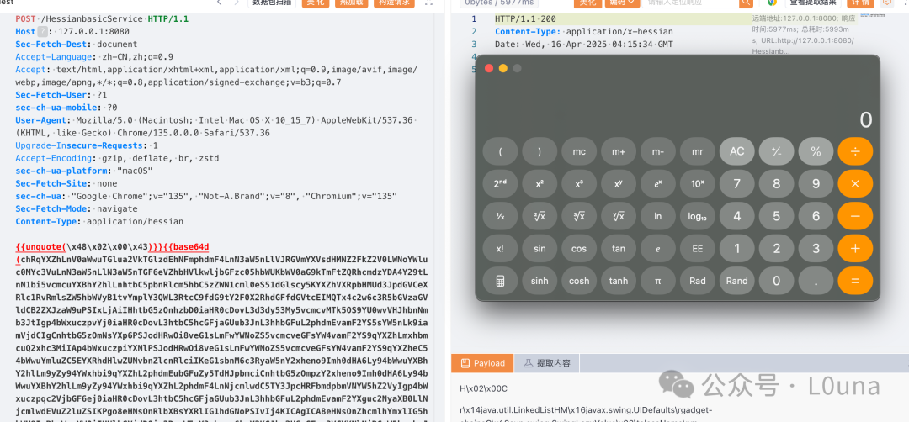Click the x squared key
This screenshot has height=422, width=909.
pyautogui.click(x=540, y=183)
